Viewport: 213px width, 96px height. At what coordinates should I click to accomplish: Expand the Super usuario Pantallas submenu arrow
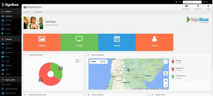coord(18,84)
